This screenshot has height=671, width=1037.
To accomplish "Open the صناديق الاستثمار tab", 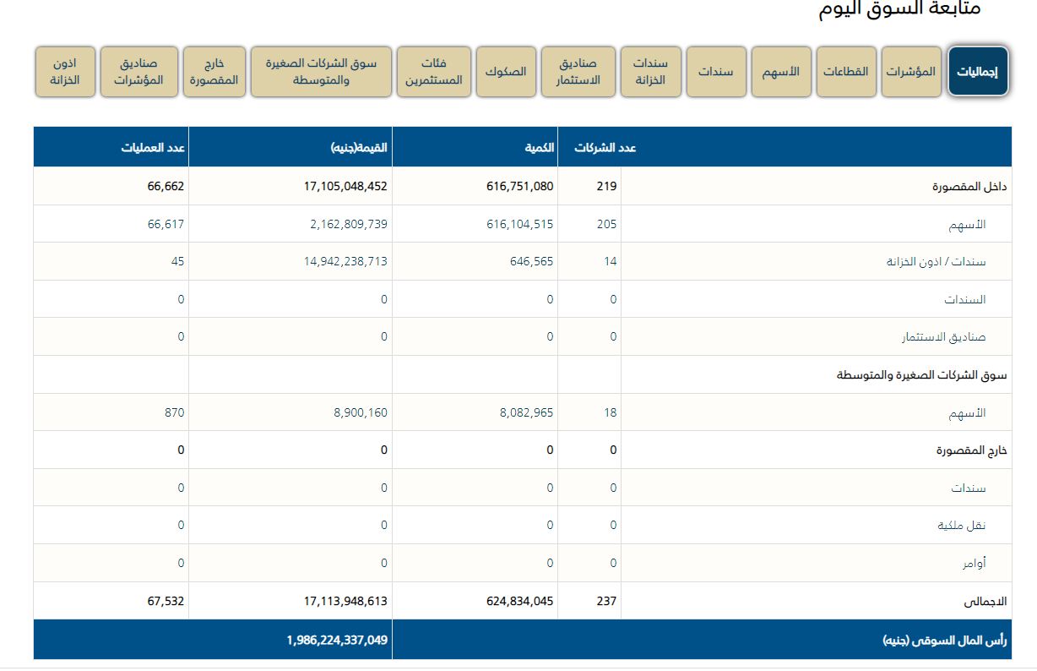I will coord(578,72).
